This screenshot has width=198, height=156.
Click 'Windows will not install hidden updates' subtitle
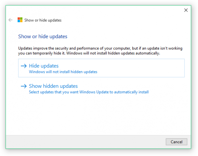tap(63, 72)
